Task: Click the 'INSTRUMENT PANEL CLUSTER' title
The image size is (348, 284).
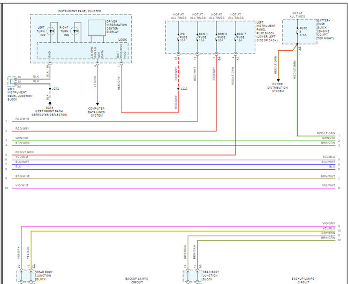Action: coord(79,11)
